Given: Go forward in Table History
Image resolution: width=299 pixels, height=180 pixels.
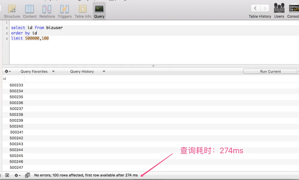Looking at the screenshot, I should [x=265, y=8].
